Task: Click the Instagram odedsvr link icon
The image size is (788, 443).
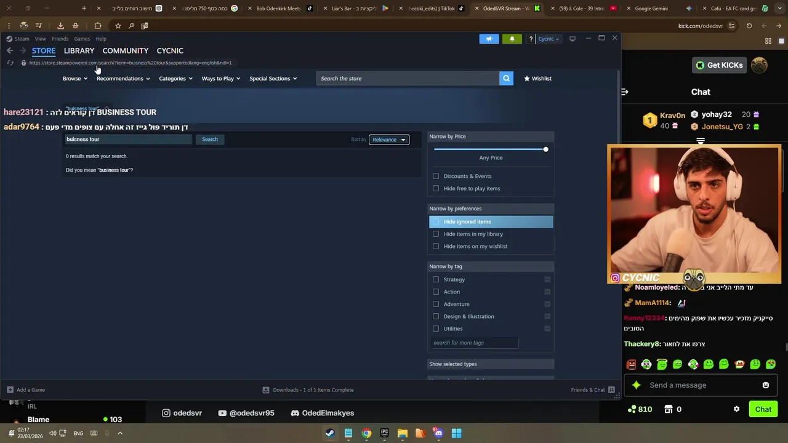Action: [166, 413]
